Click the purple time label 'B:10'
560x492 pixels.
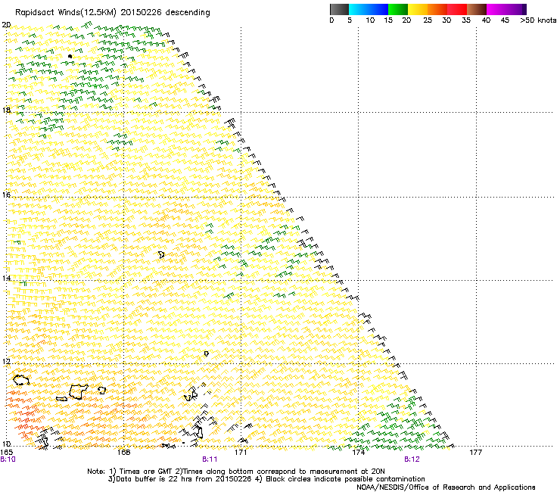click(8, 459)
